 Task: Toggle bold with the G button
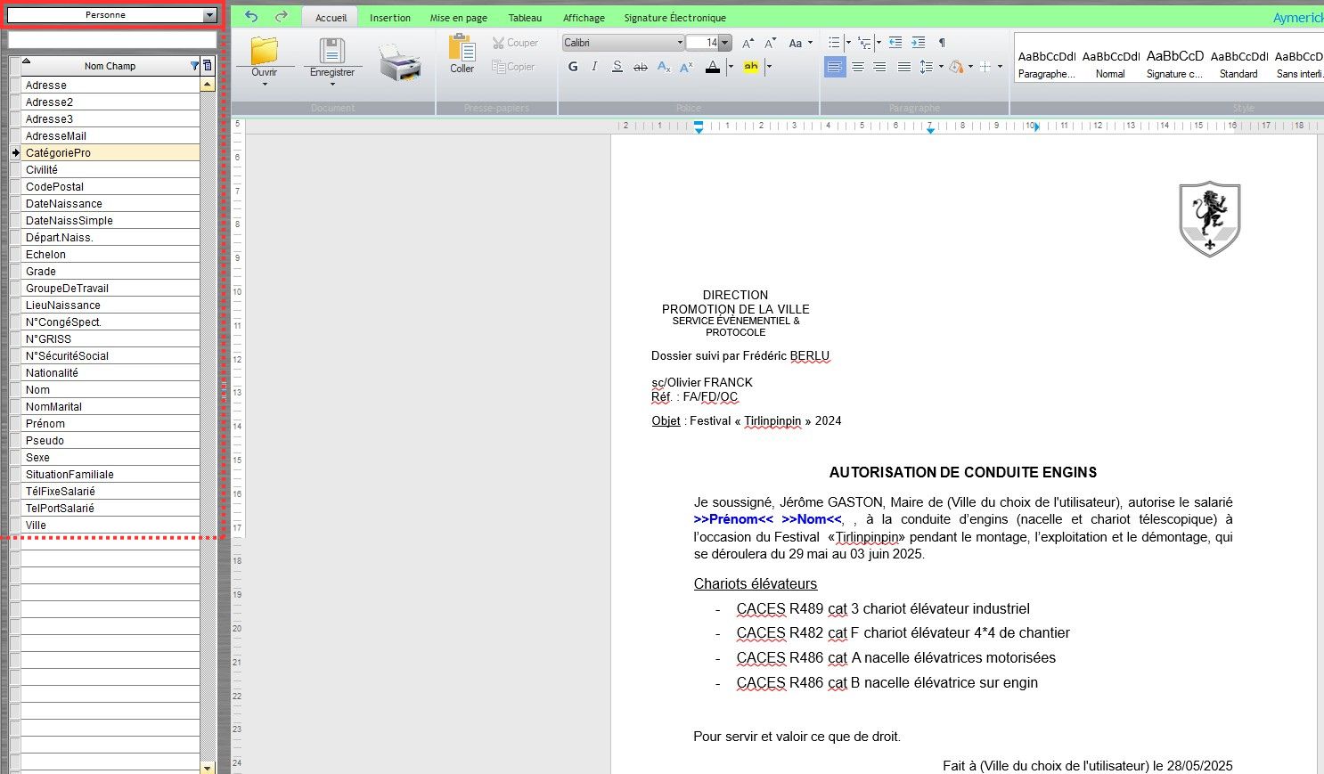click(x=573, y=67)
